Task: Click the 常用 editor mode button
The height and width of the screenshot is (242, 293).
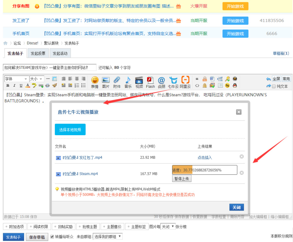Action: click(x=286, y=79)
